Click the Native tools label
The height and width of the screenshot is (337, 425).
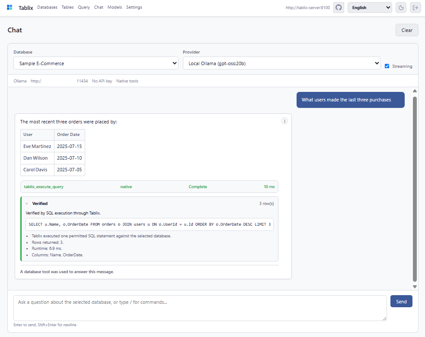pyautogui.click(x=127, y=81)
